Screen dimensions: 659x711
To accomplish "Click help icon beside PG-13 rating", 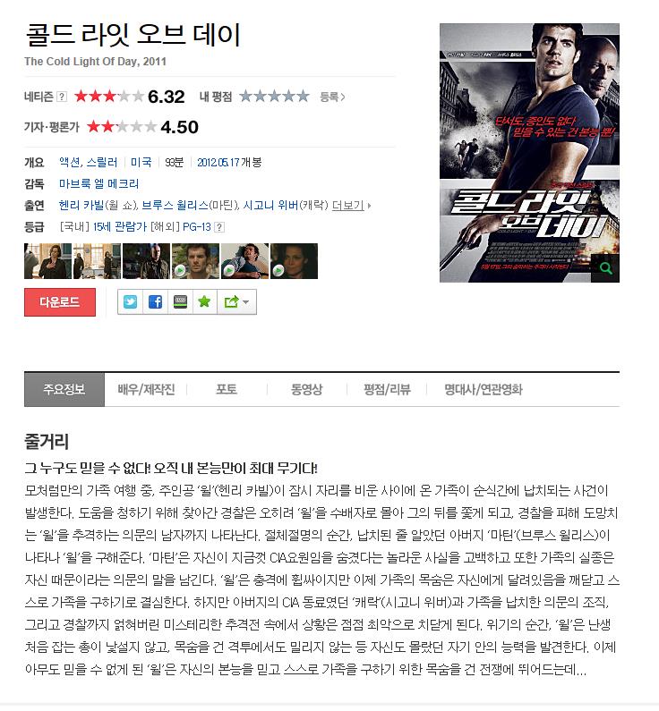I will pyautogui.click(x=219, y=227).
